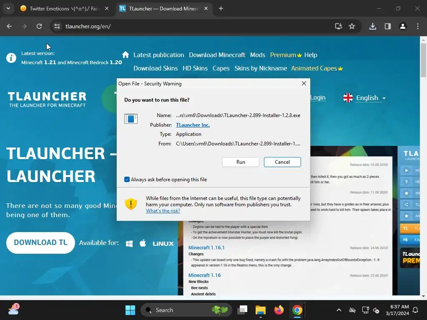Toggle the Chrome side panel icon
Image resolution: width=427 pixels, height=320 pixels.
tap(388, 26)
